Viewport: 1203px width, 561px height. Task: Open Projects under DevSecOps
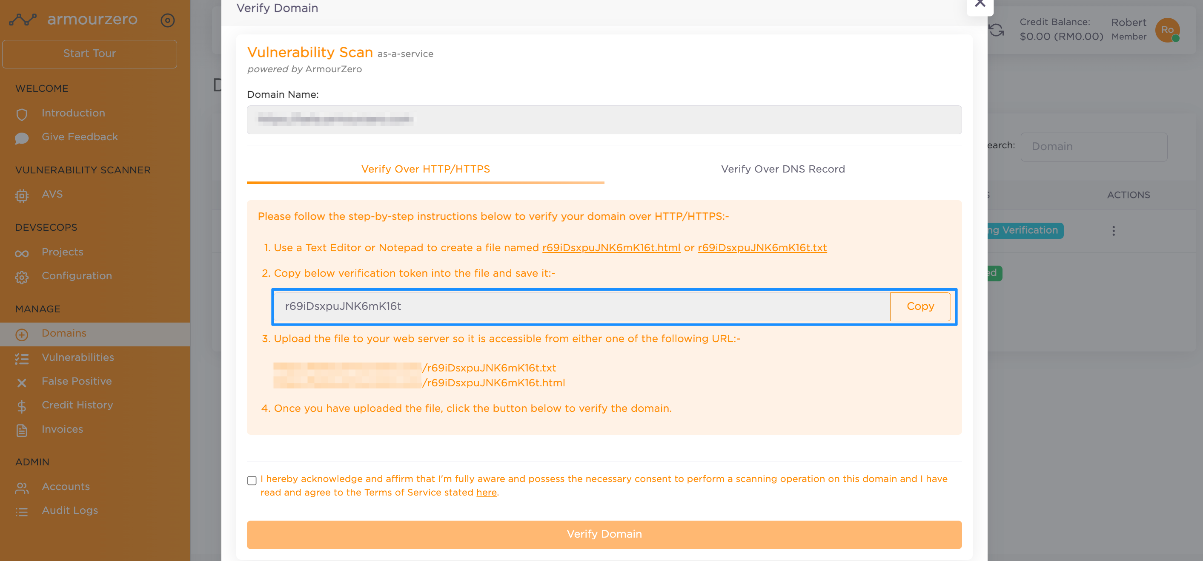63,252
